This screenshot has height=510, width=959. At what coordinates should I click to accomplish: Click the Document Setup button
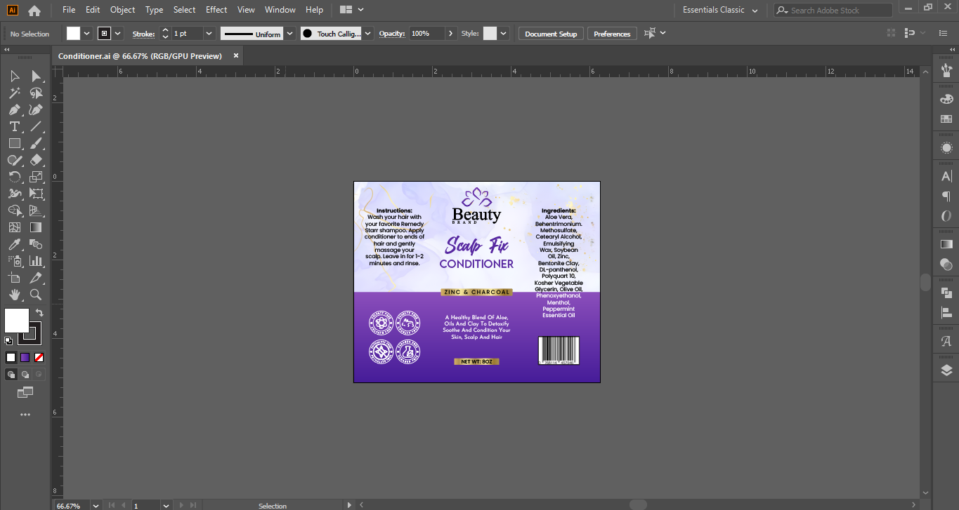click(x=551, y=34)
